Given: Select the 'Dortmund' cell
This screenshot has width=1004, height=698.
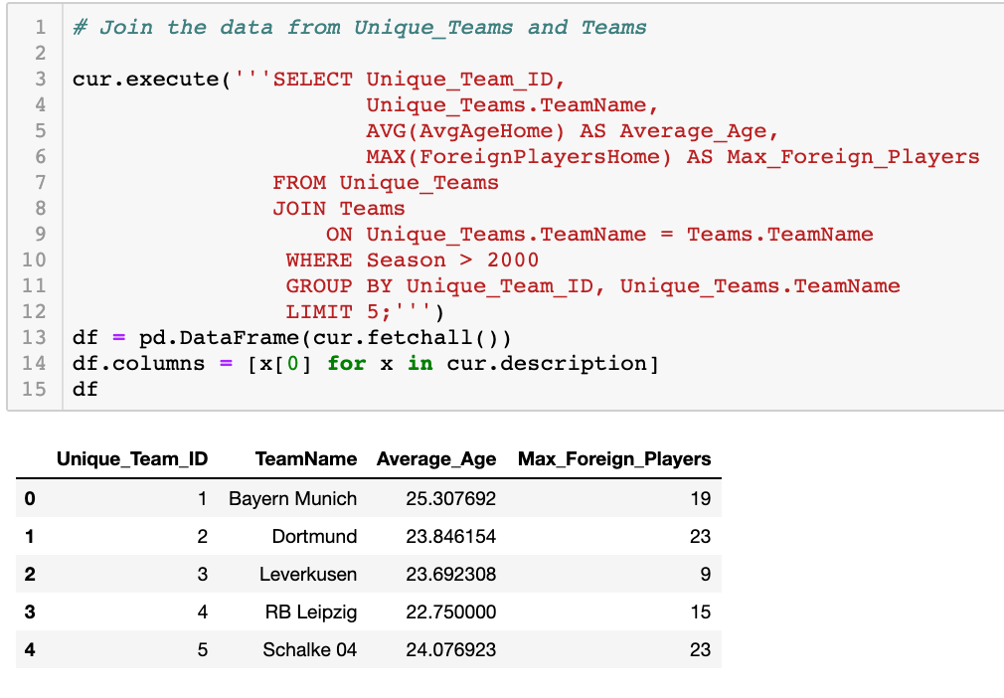Looking at the screenshot, I should [x=314, y=537].
